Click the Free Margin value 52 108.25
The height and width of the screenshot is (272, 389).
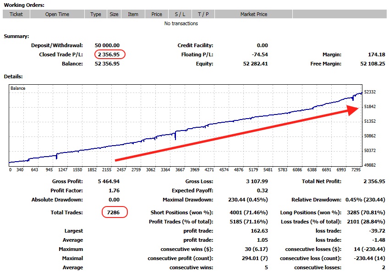[x=373, y=64]
